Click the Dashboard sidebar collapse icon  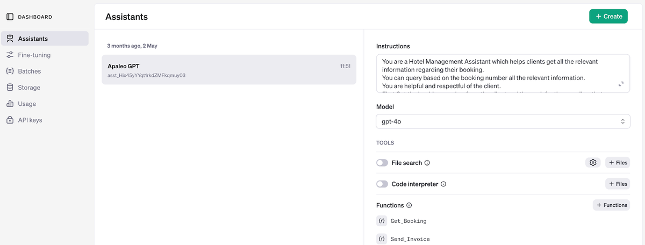pyautogui.click(x=10, y=17)
